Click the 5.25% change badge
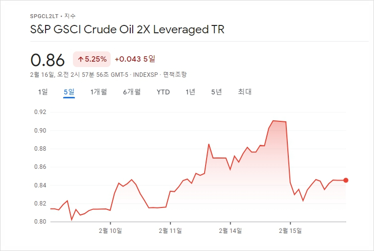Screen dimensions: 374x251 click(92, 59)
